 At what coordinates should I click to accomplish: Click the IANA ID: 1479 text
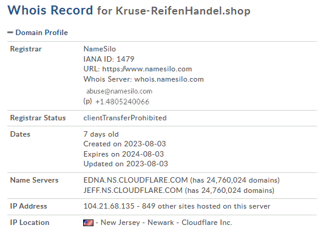109,59
